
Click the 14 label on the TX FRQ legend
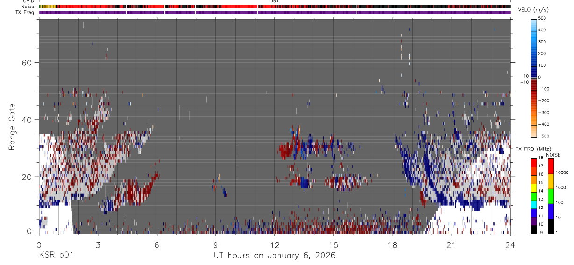(541, 191)
